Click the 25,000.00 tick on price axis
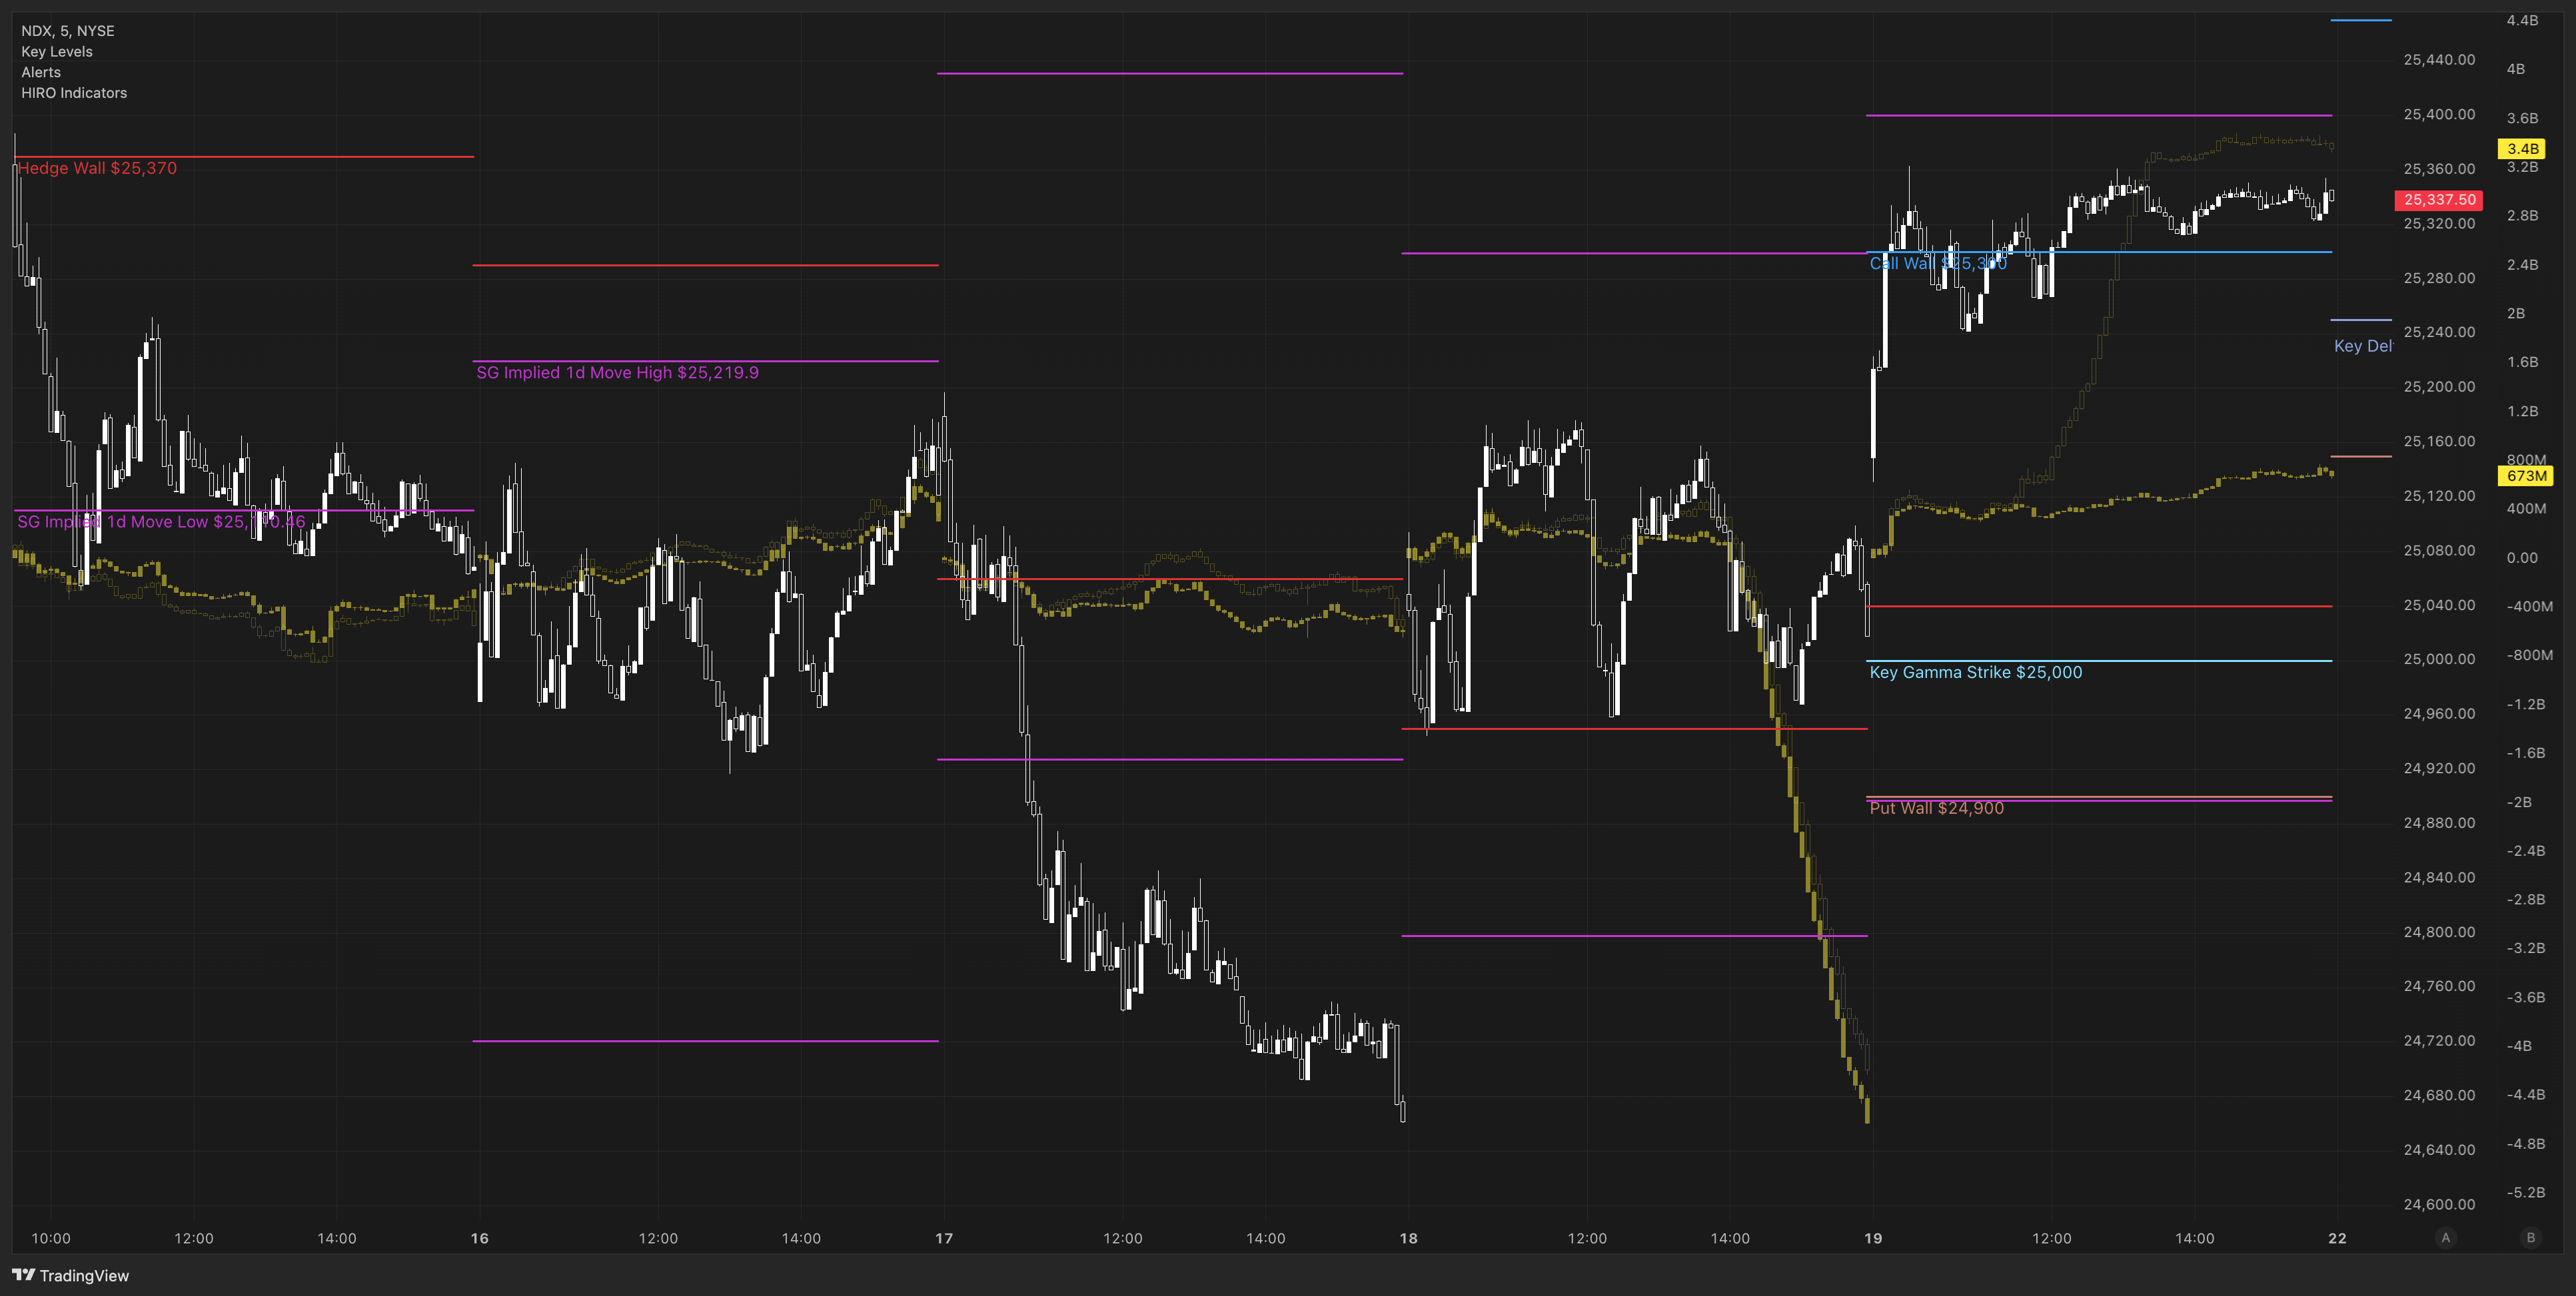 pyautogui.click(x=2439, y=659)
